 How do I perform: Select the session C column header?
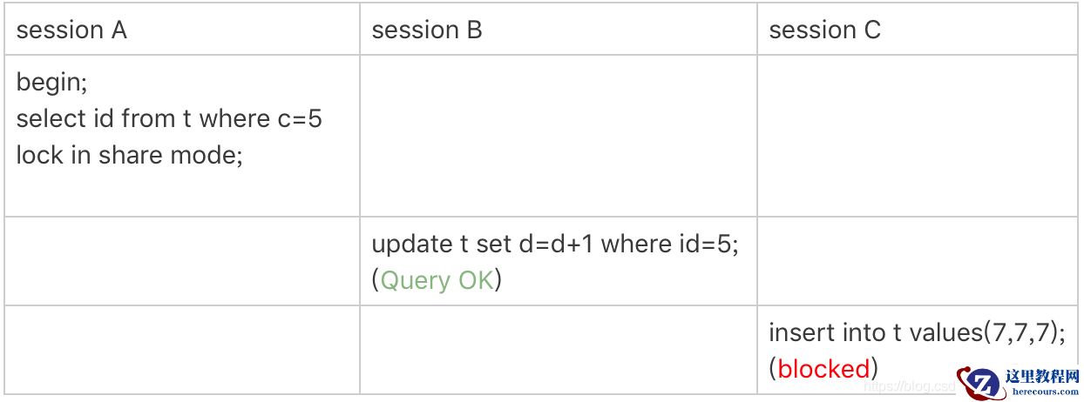824,30
